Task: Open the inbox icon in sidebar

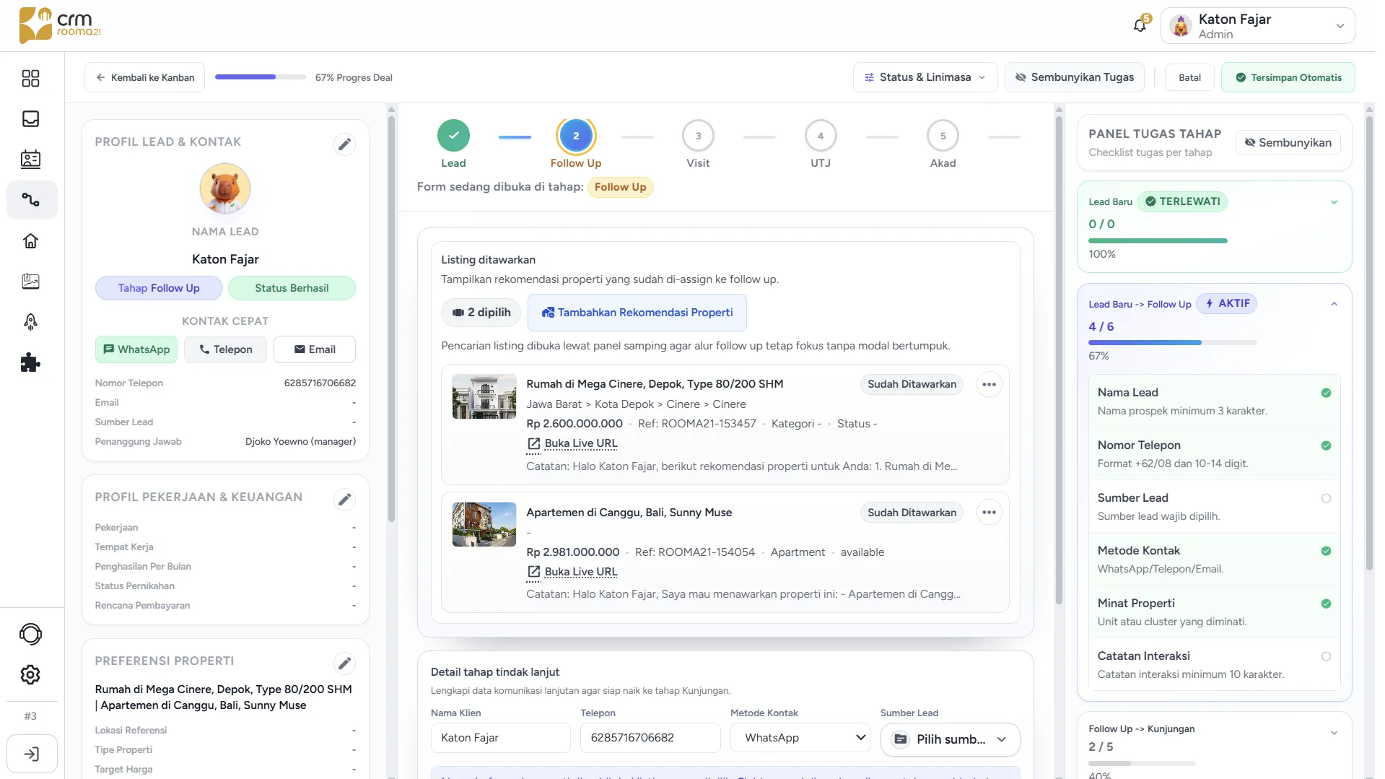Action: pos(30,118)
